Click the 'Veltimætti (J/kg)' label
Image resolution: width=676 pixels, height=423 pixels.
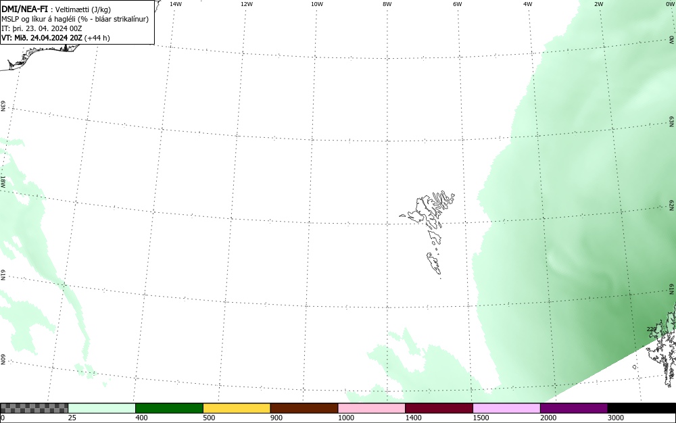point(83,9)
